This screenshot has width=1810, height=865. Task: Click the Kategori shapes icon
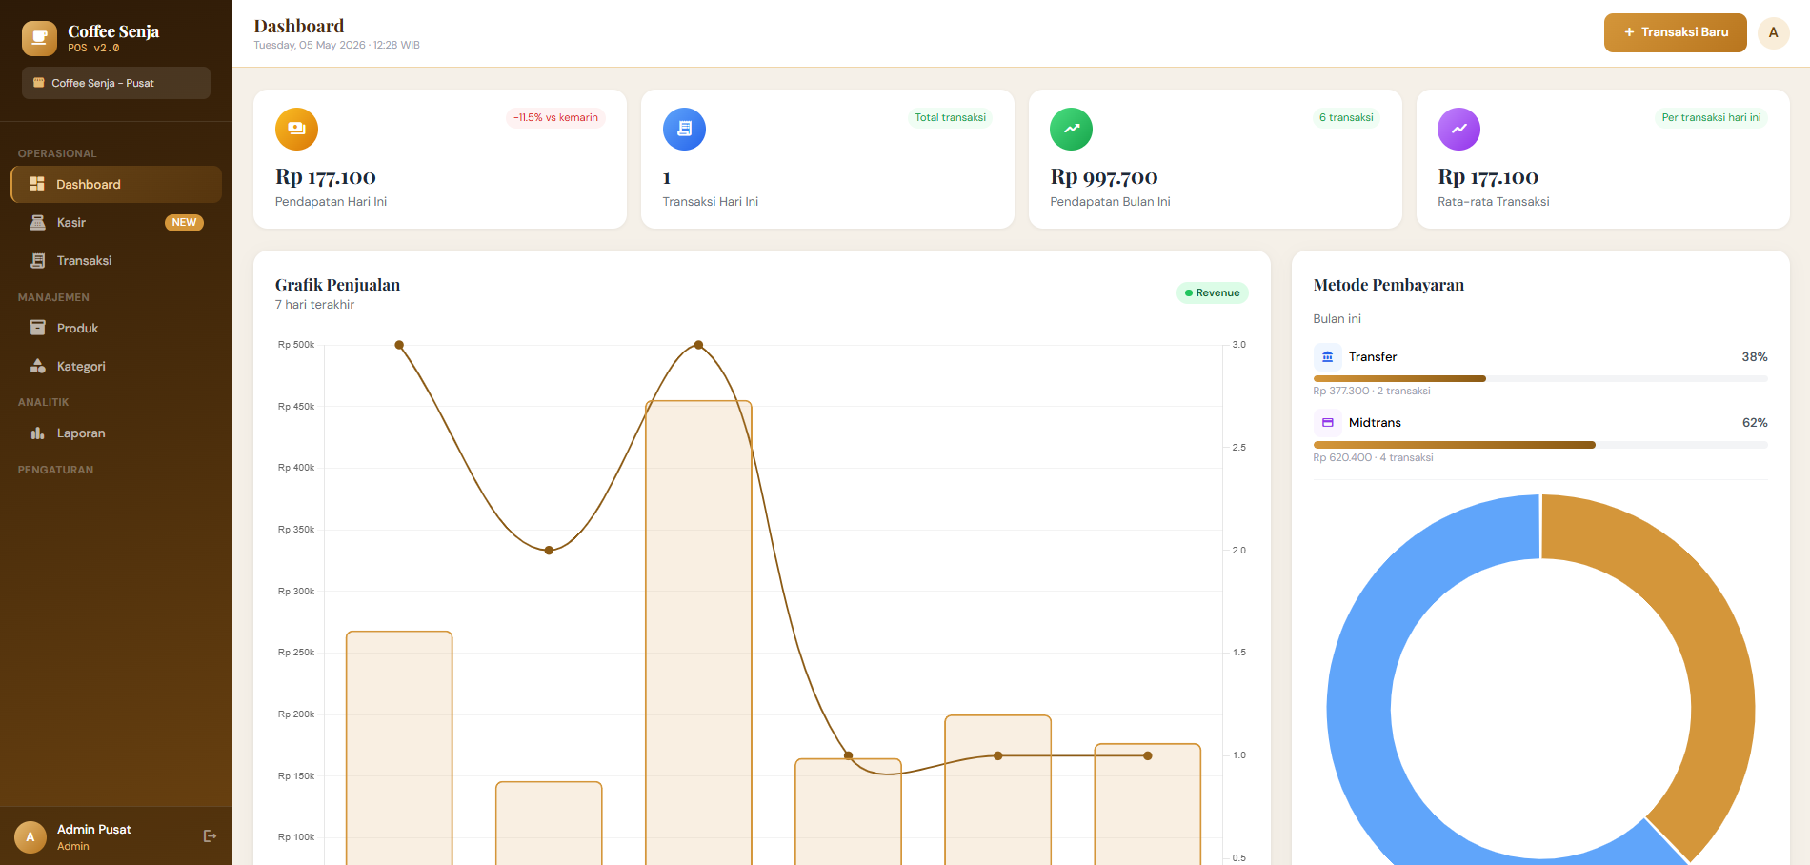click(38, 366)
